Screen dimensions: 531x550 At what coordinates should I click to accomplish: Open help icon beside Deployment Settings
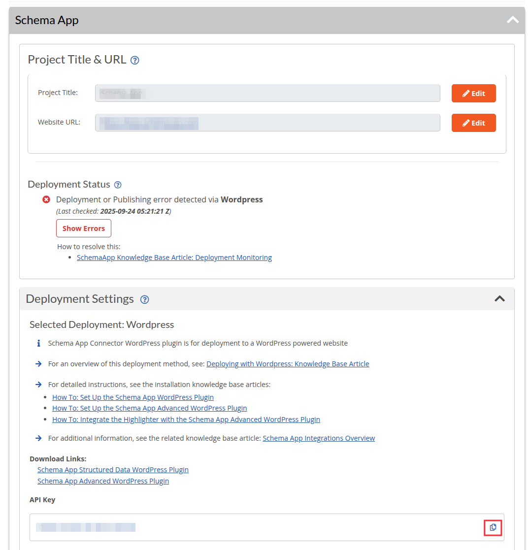click(145, 299)
